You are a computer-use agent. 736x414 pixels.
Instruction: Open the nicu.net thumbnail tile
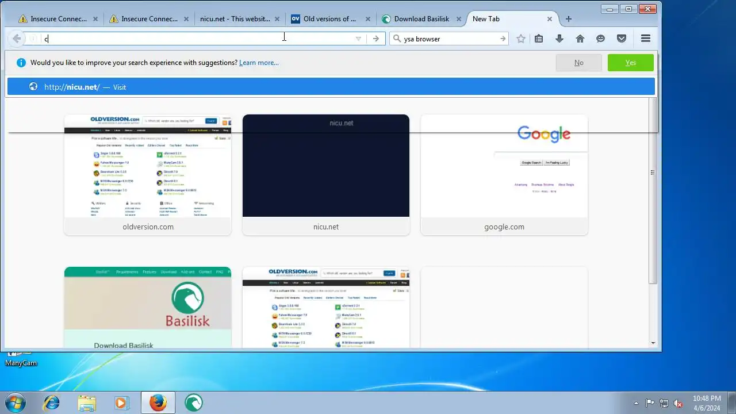click(326, 175)
